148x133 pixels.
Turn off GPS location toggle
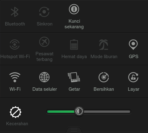pyautogui.click(x=133, y=44)
